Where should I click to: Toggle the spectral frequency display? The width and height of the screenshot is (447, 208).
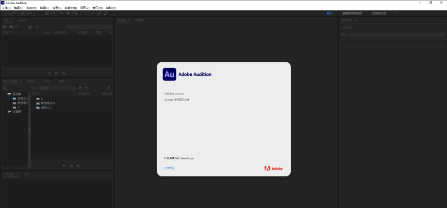pyautogui.click(x=47, y=13)
